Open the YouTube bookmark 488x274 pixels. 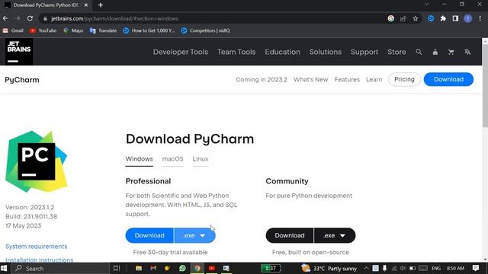click(43, 30)
